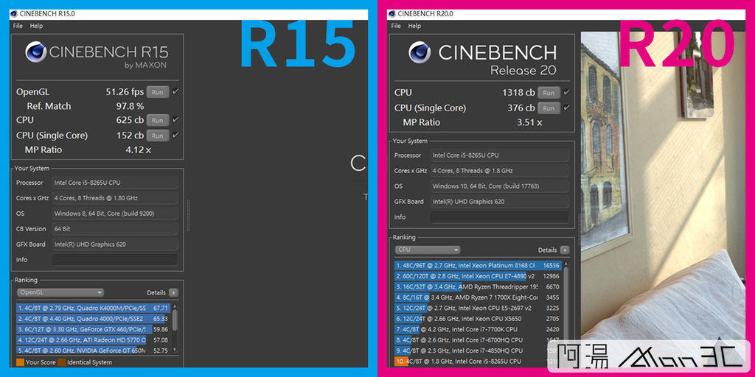Run the OpenGL test in R15
The height and width of the screenshot is (377, 755).
coord(158,92)
